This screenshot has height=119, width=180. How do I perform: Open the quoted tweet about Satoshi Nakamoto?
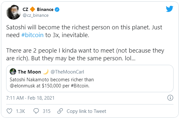click(90, 79)
